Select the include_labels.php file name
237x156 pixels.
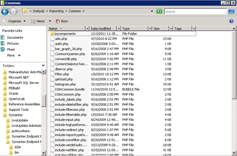point(68,100)
